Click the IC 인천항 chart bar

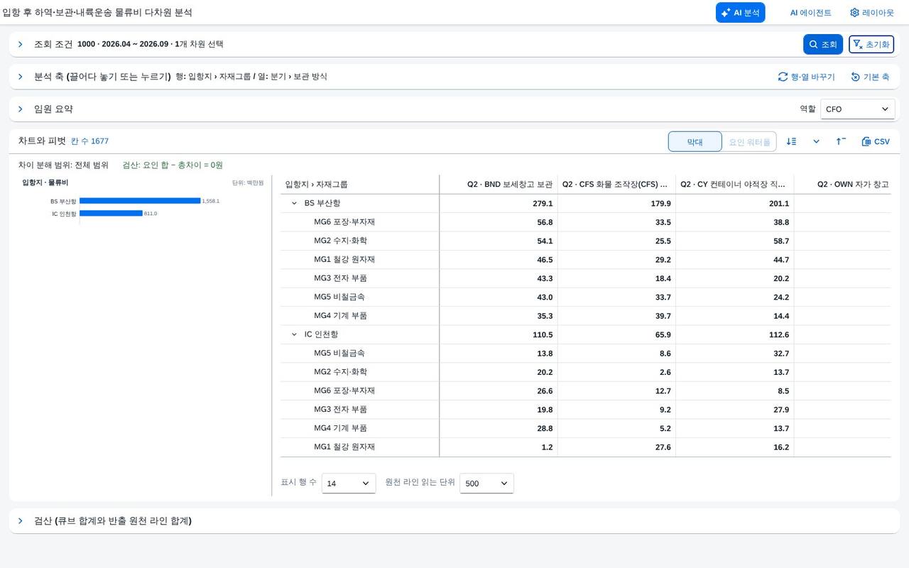click(x=111, y=213)
